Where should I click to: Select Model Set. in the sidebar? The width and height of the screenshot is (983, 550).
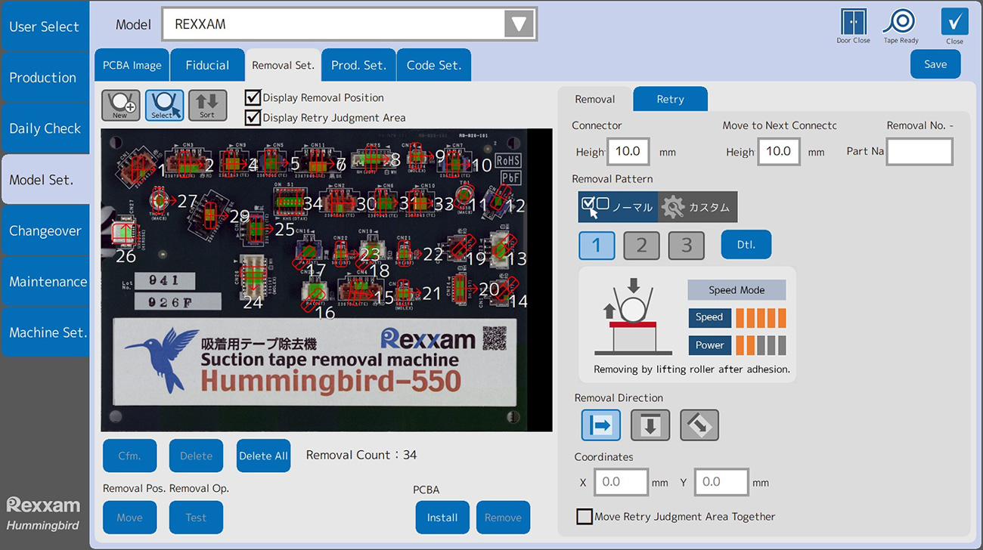point(45,180)
